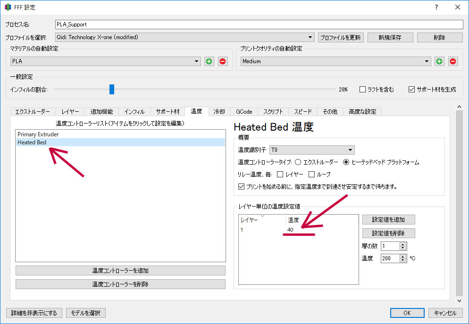The height and width of the screenshot is (324, 469).
Task: Select Primary Extruder in controller list
Action: coord(38,134)
